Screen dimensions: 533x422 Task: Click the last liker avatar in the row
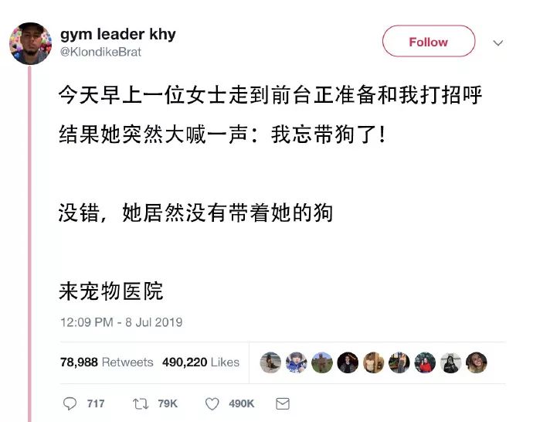[x=477, y=362]
